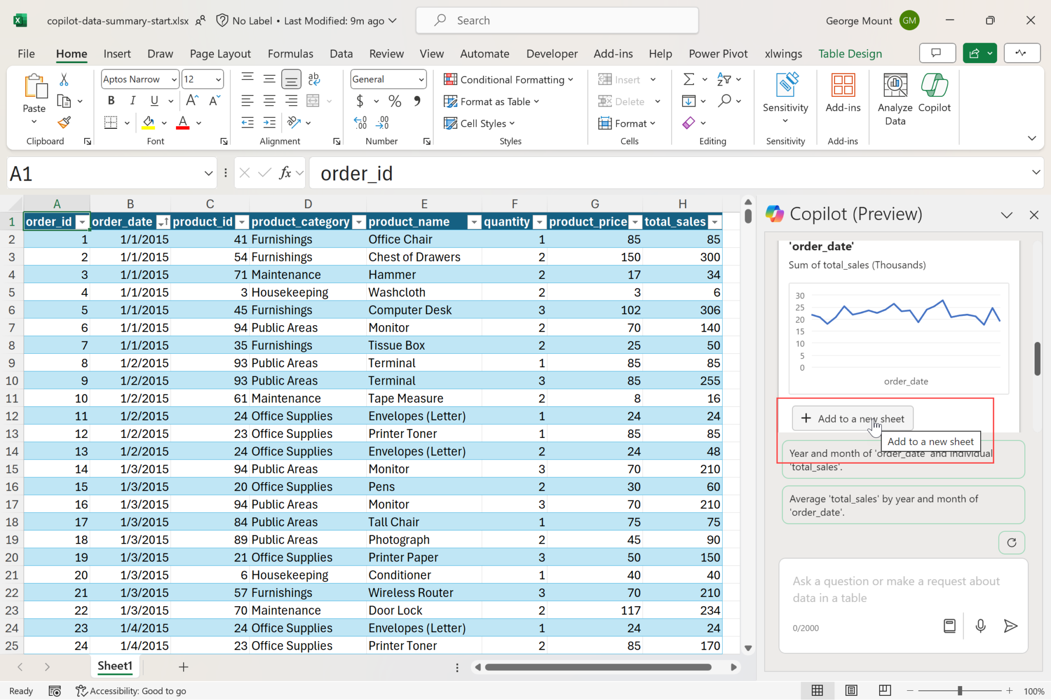Screen dimensions: 1051x700
Task: Expand the font name dropdown
Action: click(x=174, y=79)
